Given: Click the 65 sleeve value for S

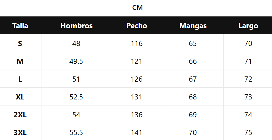Looking at the screenshot, I should coord(193,44).
